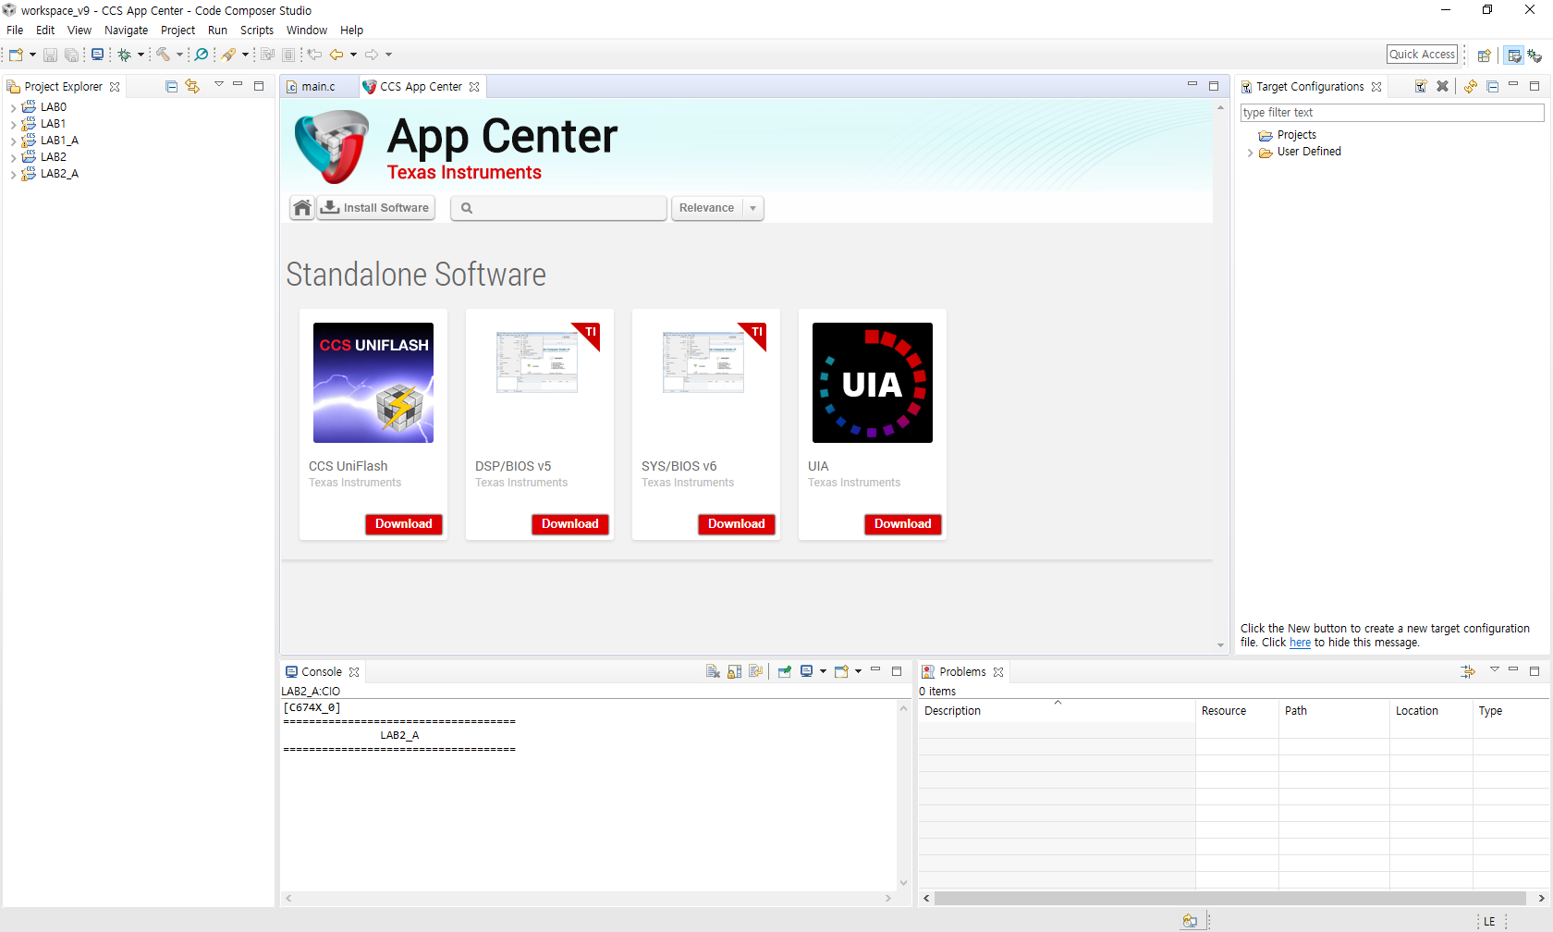This screenshot has height=932, width=1553.
Task: Click the Description column header in Problems
Action: coord(1057,711)
